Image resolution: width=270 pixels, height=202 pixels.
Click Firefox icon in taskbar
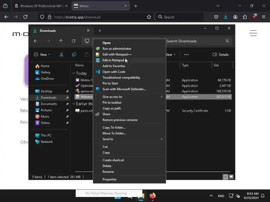click(153, 196)
